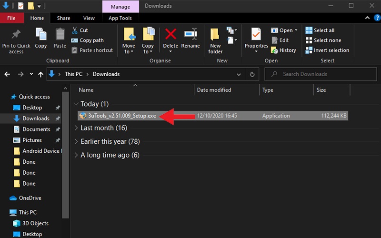Open This PC in navigation pane
381x238 pixels.
(x=23, y=212)
